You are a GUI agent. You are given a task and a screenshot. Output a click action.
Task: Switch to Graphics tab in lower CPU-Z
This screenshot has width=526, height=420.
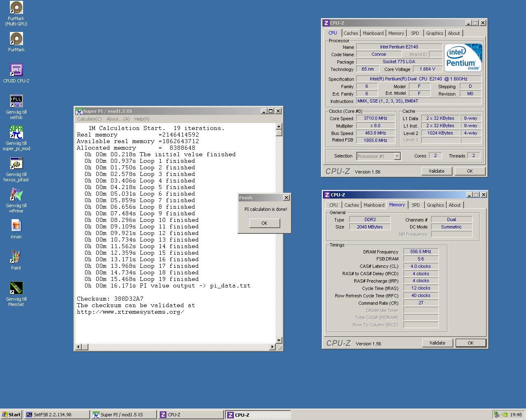pos(435,205)
